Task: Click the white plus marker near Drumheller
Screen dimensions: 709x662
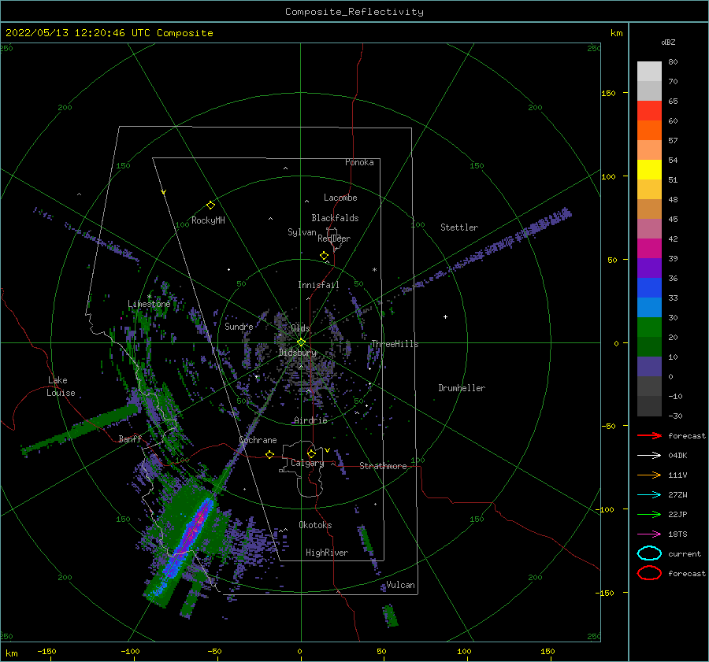Action: tap(445, 316)
